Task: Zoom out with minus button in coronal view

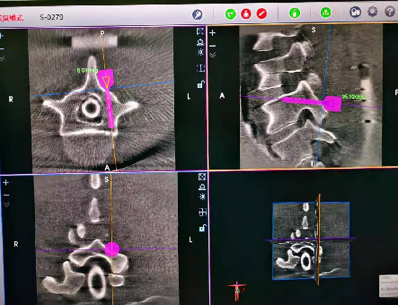Action: coord(6,195)
